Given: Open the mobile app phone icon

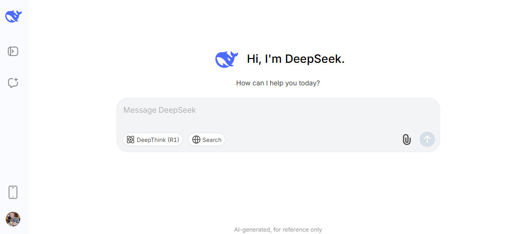Looking at the screenshot, I should [13, 192].
